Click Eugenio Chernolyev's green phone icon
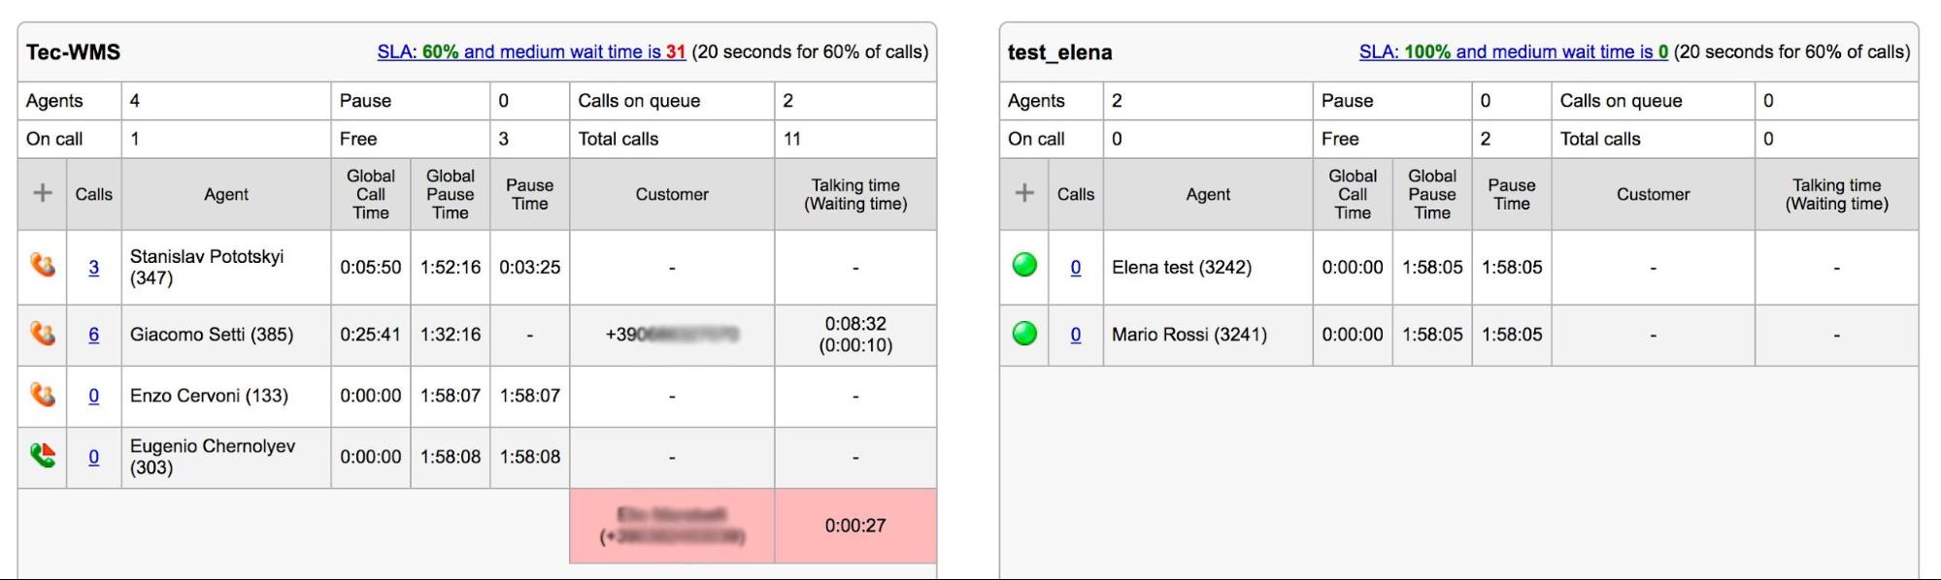1941x580 pixels. (x=43, y=455)
